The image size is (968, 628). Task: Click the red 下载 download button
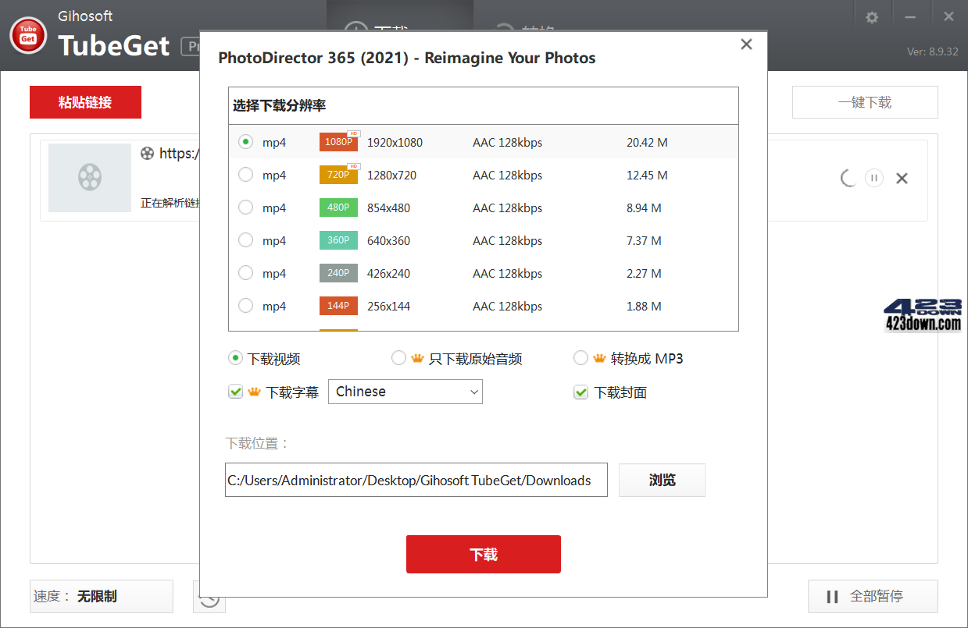pos(483,554)
